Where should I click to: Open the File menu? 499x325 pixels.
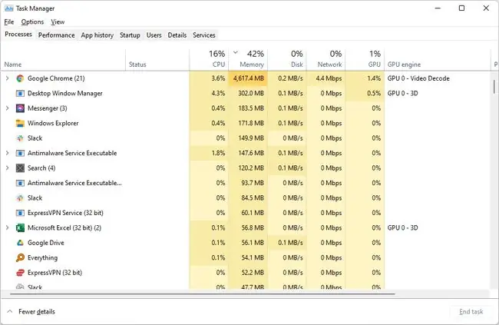click(x=9, y=22)
